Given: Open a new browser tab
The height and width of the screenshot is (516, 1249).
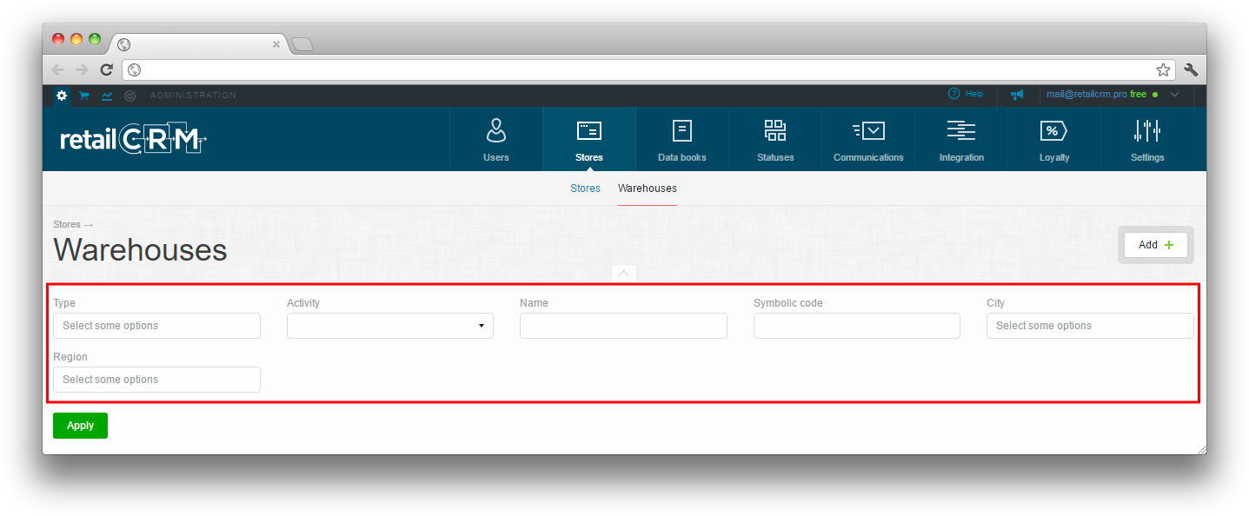Looking at the screenshot, I should (x=302, y=43).
